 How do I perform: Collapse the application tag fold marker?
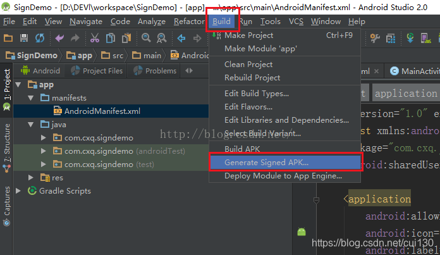click(316, 200)
